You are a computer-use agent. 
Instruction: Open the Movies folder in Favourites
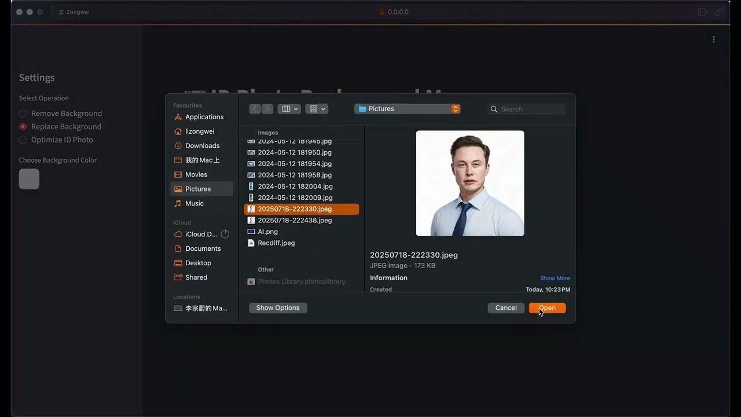196,174
